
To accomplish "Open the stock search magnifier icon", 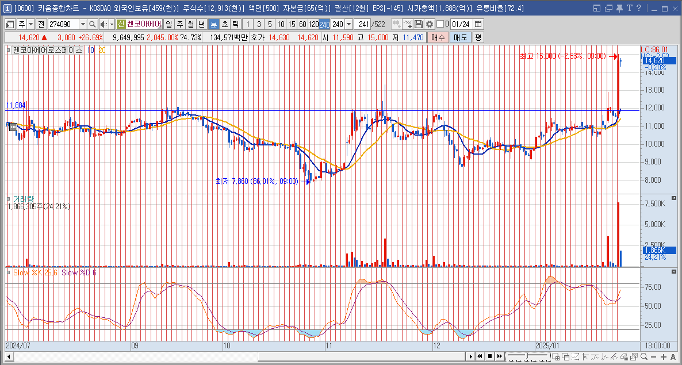I will (x=92, y=24).
